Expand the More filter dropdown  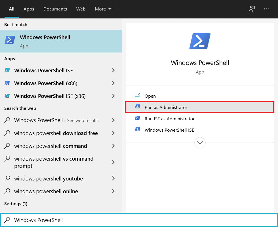point(103,9)
